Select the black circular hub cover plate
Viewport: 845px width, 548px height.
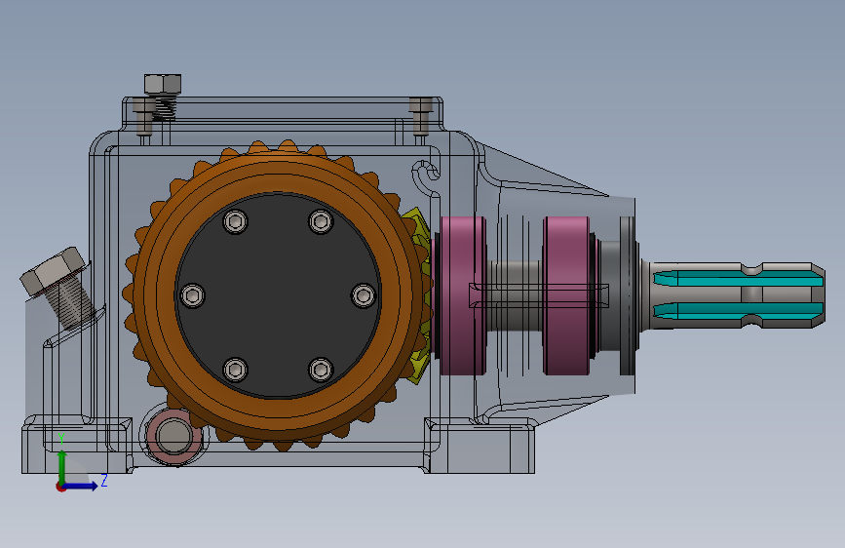(x=278, y=295)
